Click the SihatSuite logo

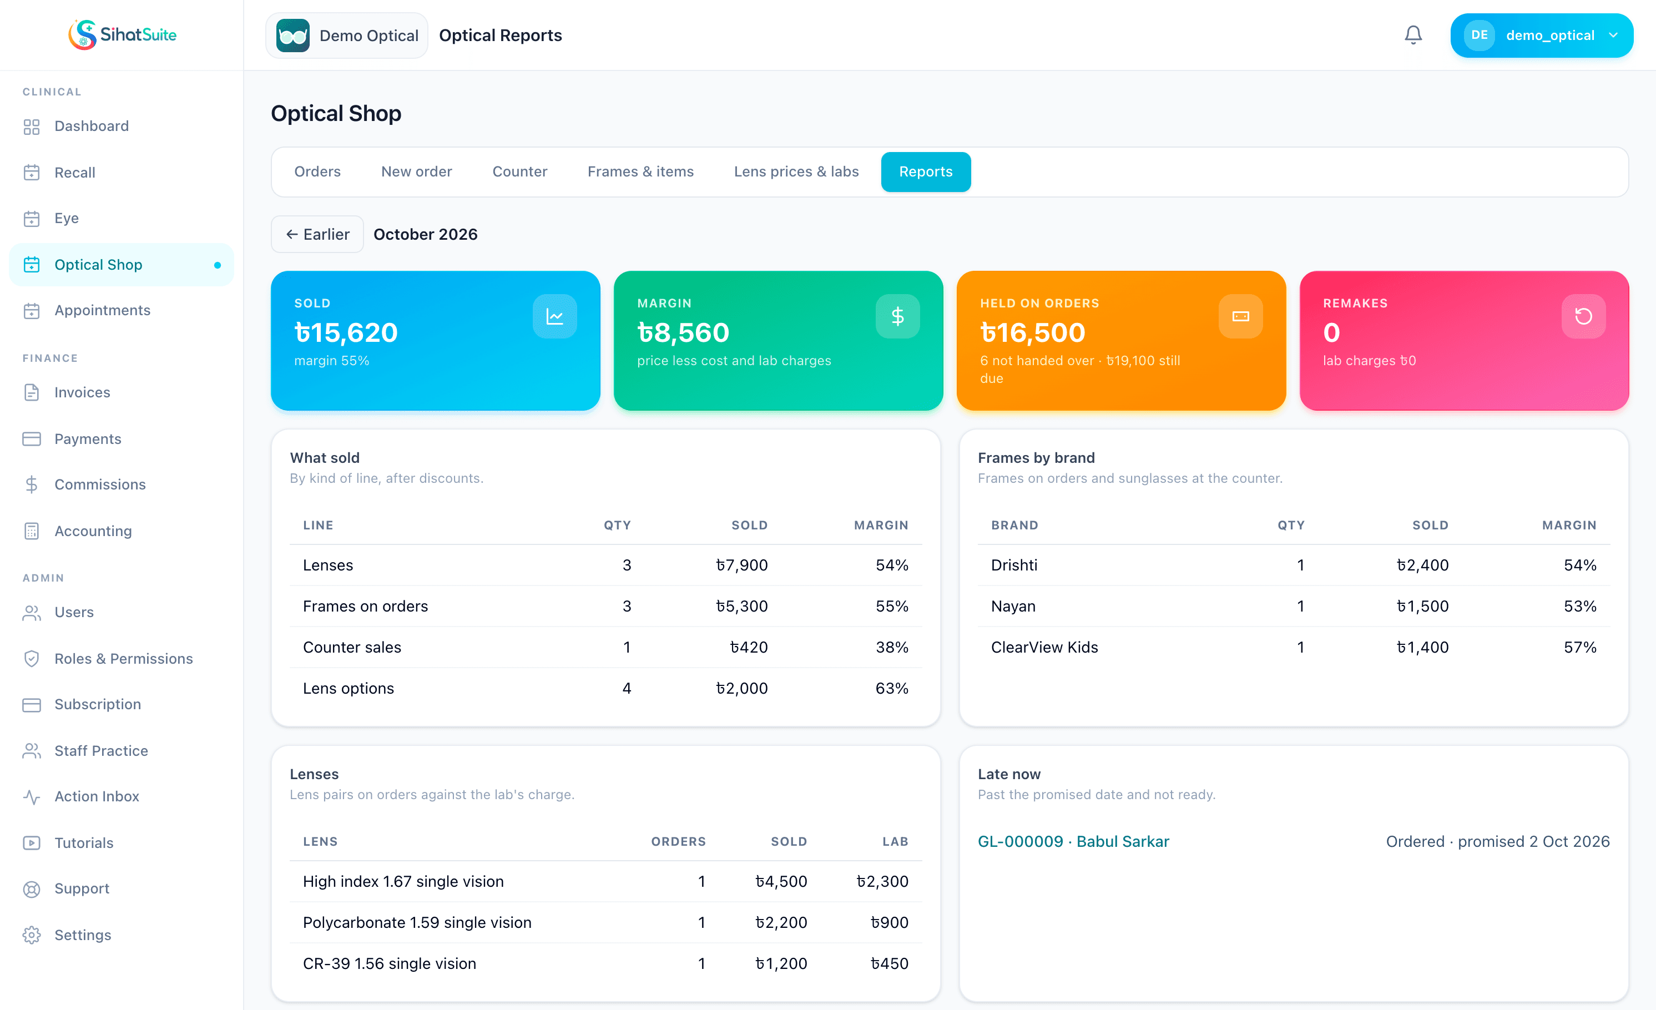pos(122,35)
